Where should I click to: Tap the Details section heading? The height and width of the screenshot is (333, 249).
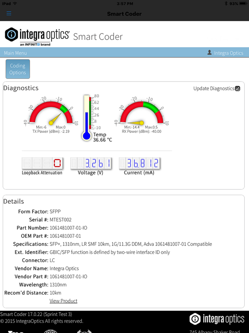pyautogui.click(x=13, y=201)
